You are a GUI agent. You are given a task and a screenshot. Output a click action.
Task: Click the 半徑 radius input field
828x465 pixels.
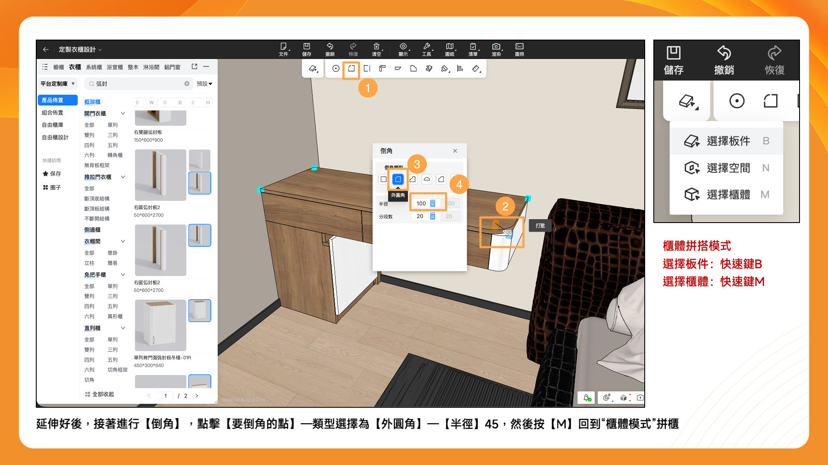click(x=420, y=204)
